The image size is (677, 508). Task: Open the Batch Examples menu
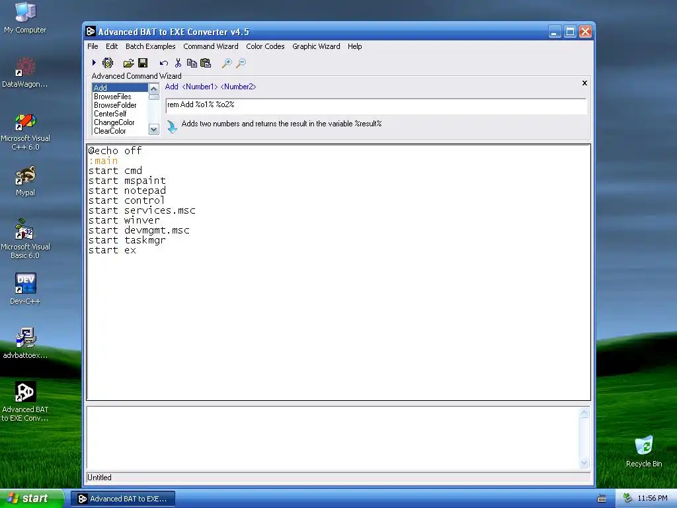pos(150,46)
